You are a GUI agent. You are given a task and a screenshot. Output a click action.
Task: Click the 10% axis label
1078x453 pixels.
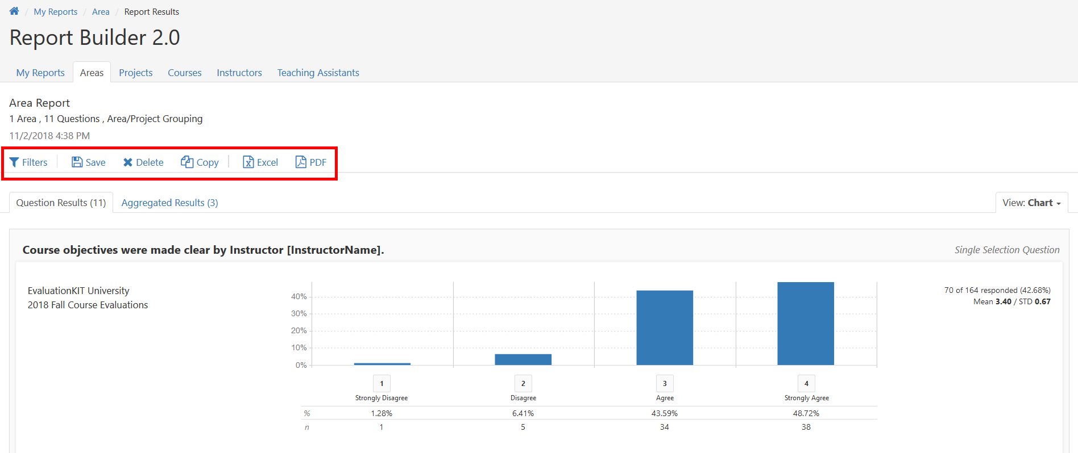coord(299,347)
